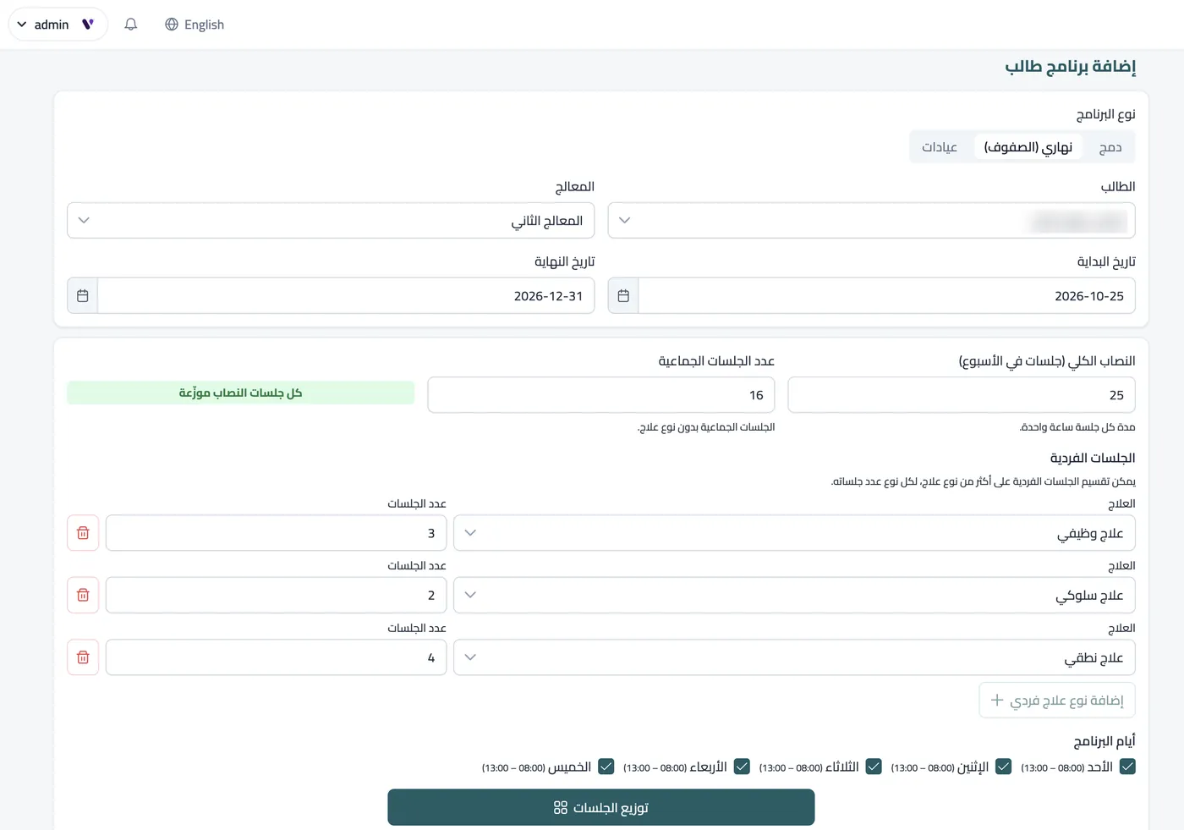Select the نهاري (الصفوف) program type tab
Screen dimensions: 1184x830
point(1028,147)
